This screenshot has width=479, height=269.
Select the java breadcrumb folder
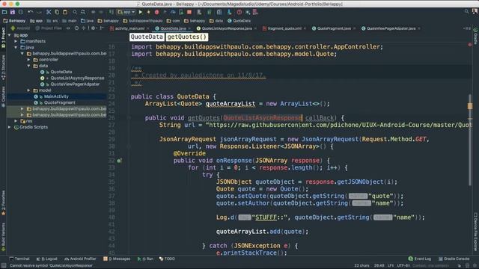tap(88, 21)
